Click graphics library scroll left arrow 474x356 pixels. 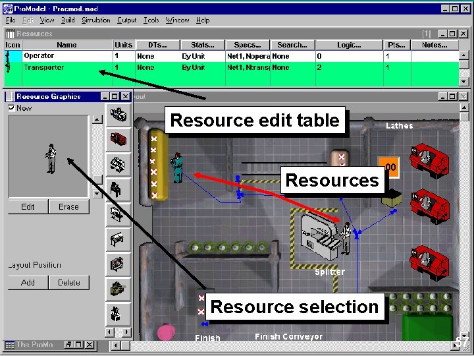coord(110,332)
